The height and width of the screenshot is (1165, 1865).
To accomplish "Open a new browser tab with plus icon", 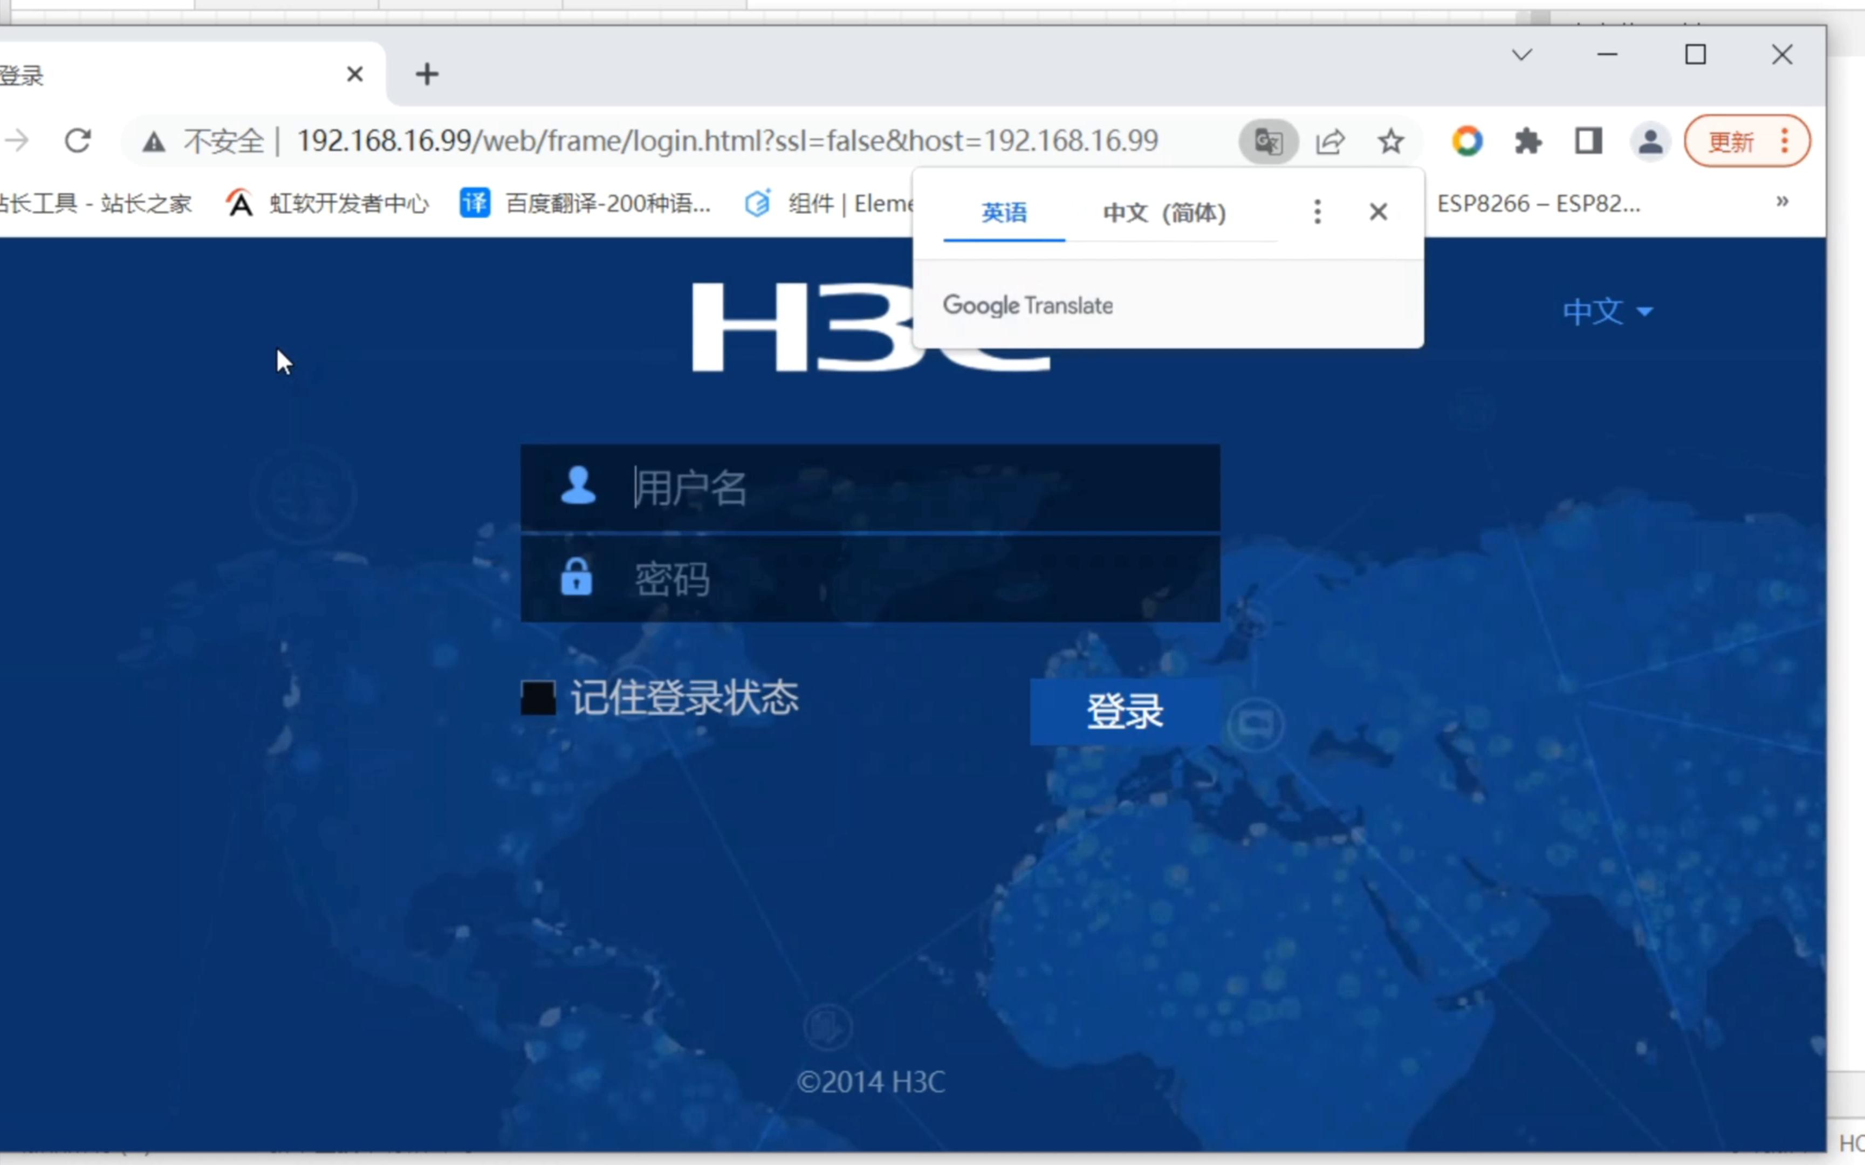I will pos(426,73).
